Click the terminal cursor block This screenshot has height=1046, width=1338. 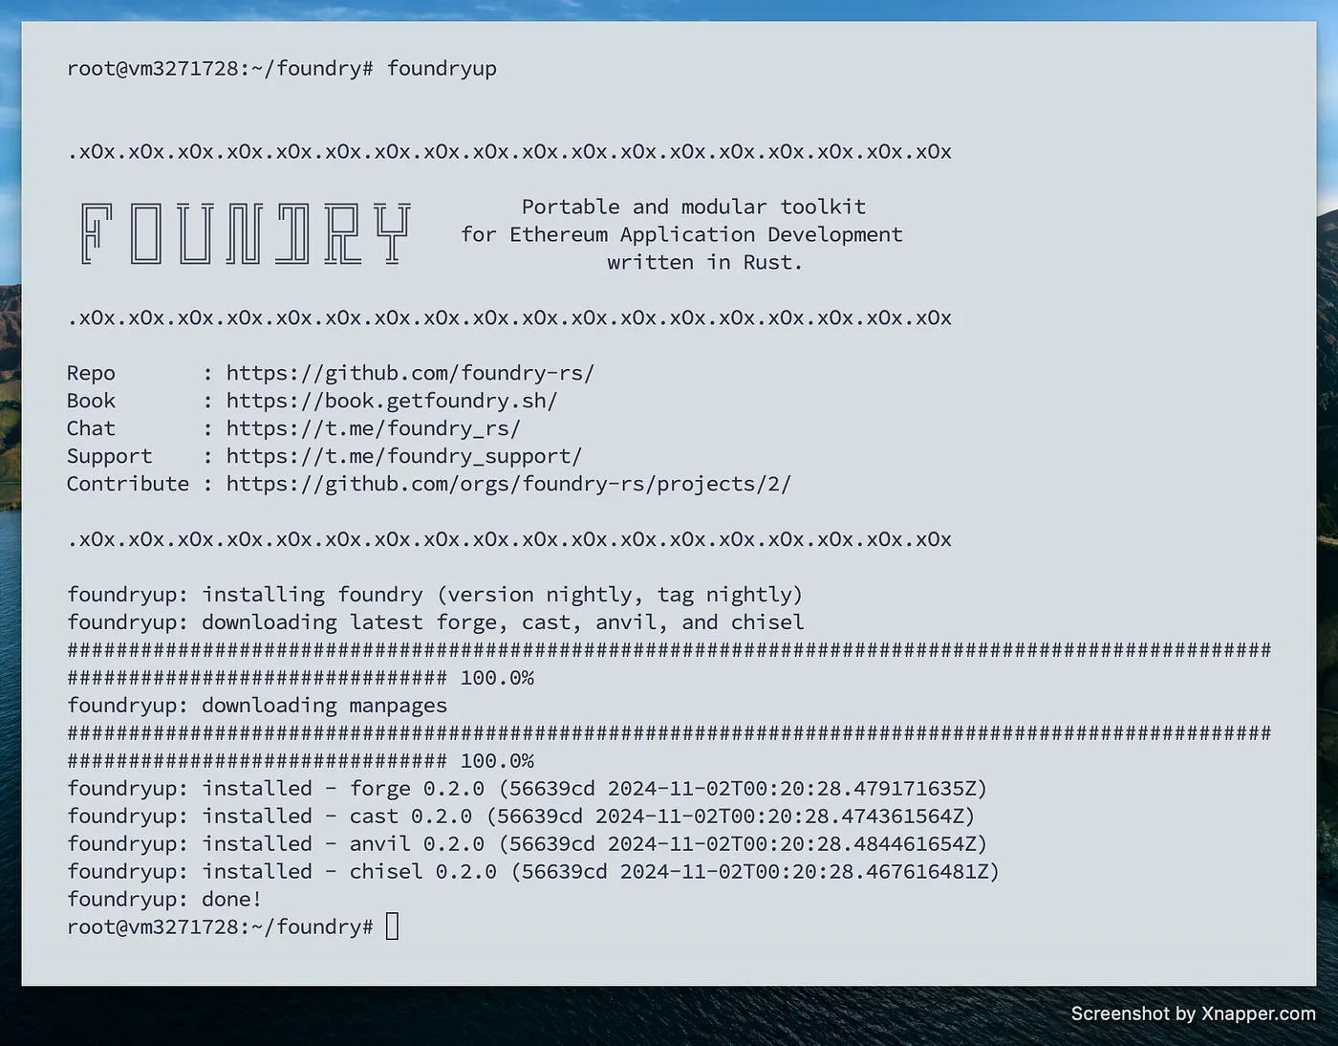pos(392,926)
